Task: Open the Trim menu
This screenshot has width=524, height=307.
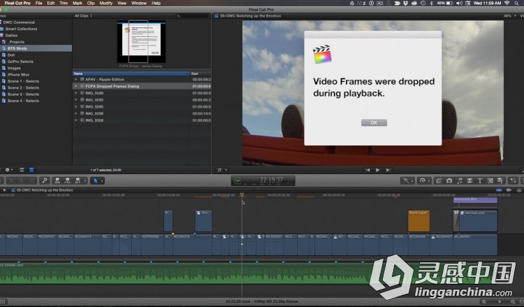Action: tap(64, 3)
